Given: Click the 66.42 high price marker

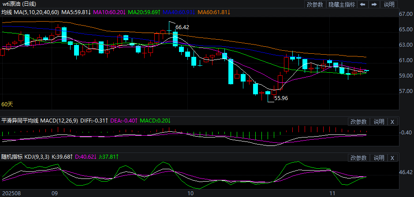Looking at the screenshot, I should pos(182,27).
